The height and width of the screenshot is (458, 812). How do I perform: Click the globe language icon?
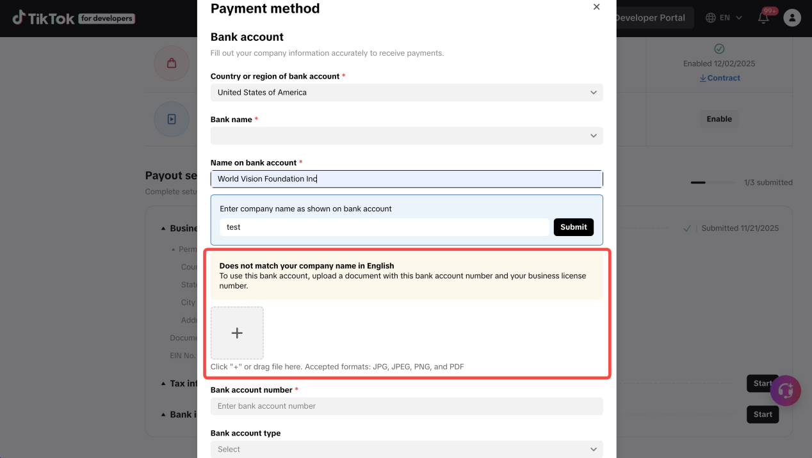[x=710, y=18]
